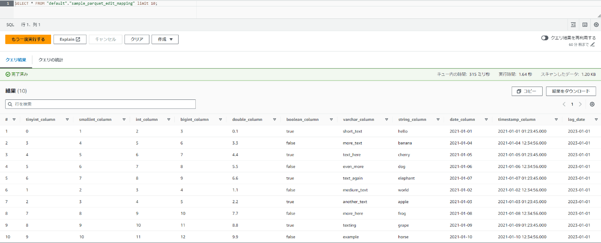Click the スキャンしたデータ 1.20 KB stat
This screenshot has width=601, height=243.
point(568,74)
